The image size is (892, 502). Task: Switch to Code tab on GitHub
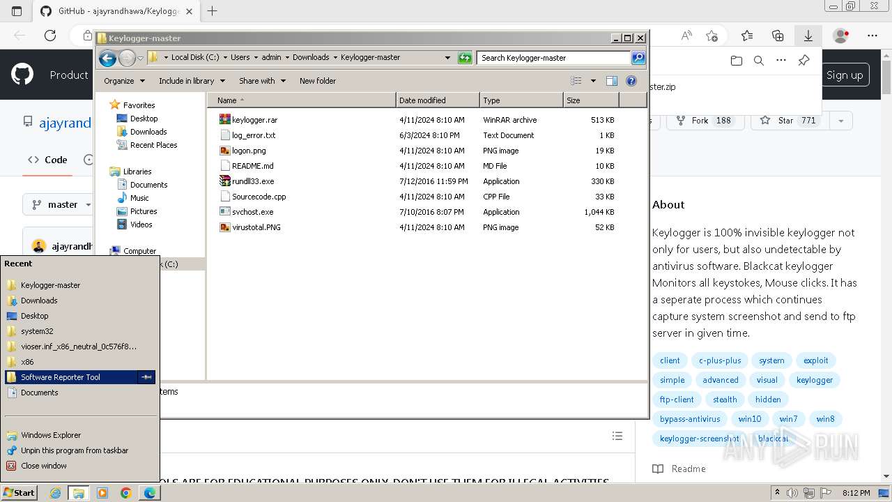pyautogui.click(x=47, y=160)
